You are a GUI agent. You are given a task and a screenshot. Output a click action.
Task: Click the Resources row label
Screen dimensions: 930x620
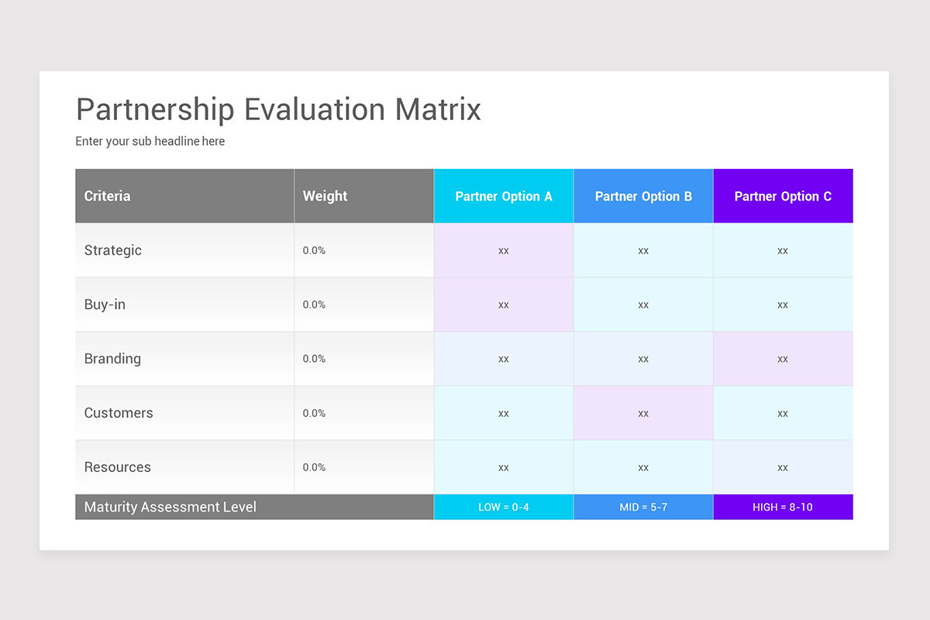pyautogui.click(x=118, y=467)
